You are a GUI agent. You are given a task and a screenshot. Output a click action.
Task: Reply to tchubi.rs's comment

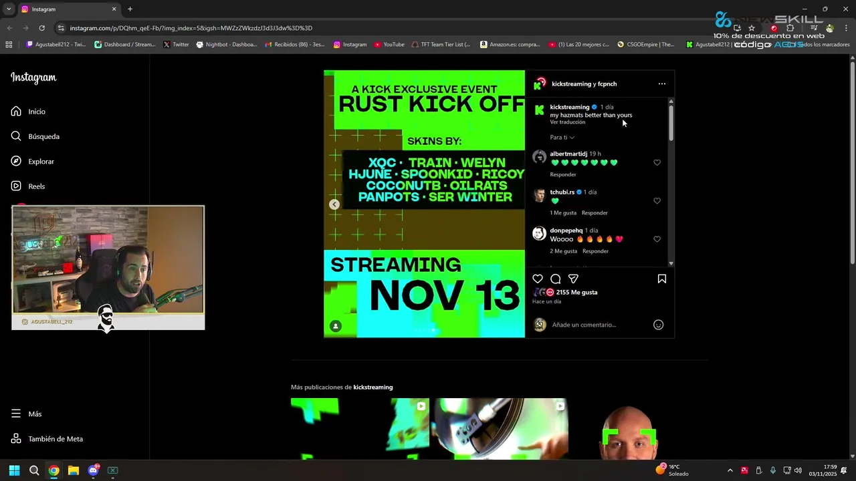click(x=595, y=213)
